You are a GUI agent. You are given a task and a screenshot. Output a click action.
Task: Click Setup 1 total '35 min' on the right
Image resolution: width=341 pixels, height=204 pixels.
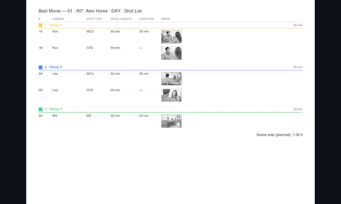tap(298, 25)
